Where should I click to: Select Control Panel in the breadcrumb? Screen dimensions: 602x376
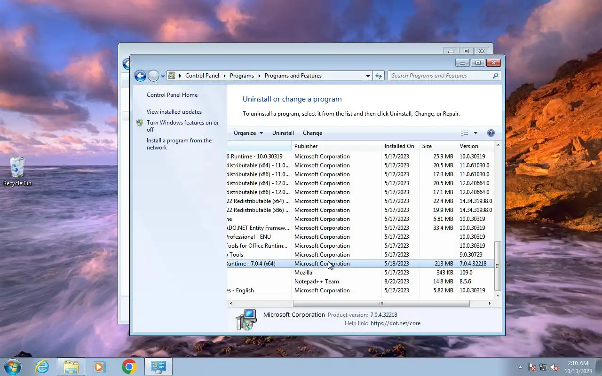(202, 76)
